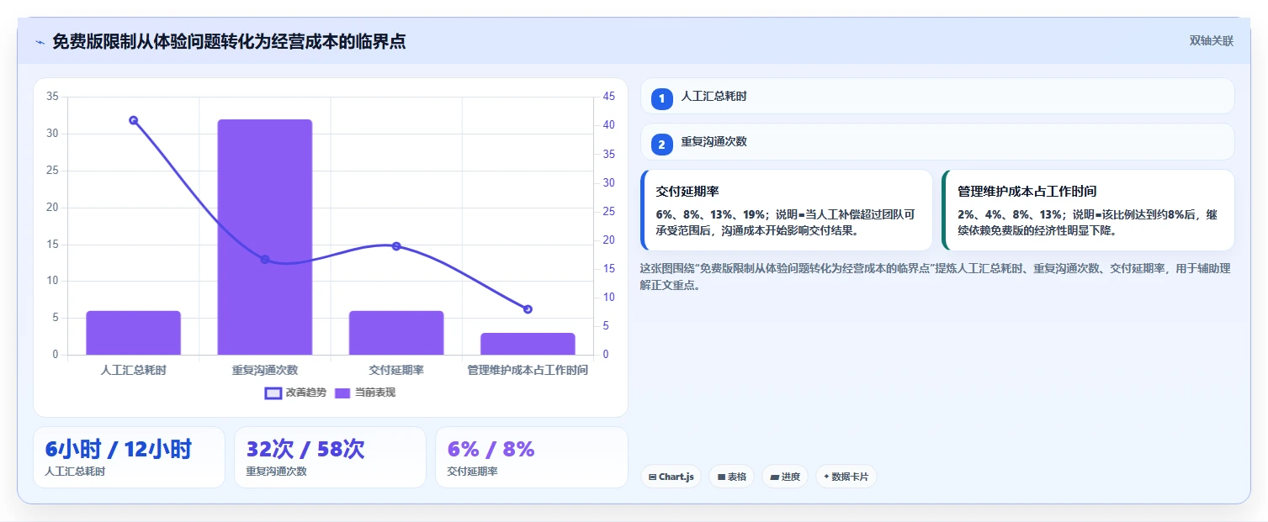Toggle the 当前表现 legend swatch

click(x=342, y=393)
